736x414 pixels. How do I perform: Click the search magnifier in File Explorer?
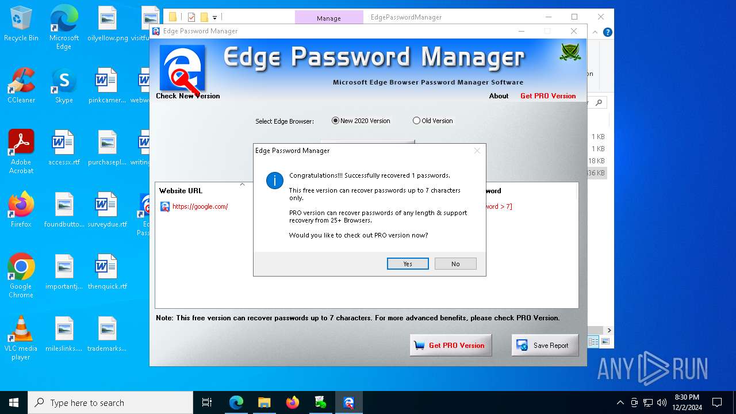point(599,103)
